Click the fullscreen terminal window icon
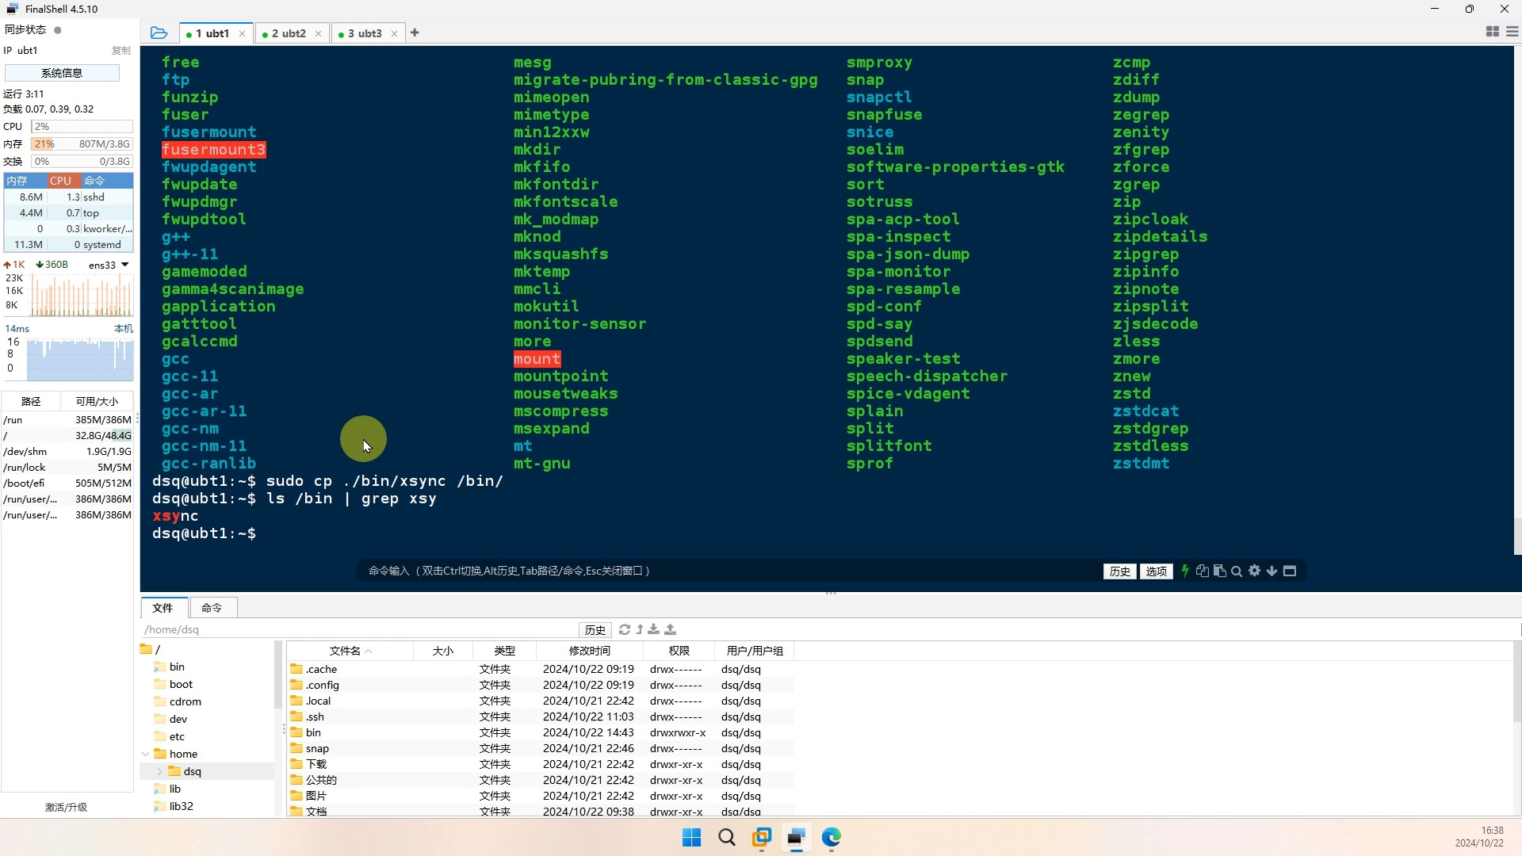1522x856 pixels. (x=1290, y=571)
